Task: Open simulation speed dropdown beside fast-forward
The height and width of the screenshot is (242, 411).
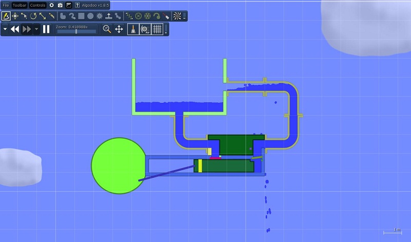Action: point(36,29)
